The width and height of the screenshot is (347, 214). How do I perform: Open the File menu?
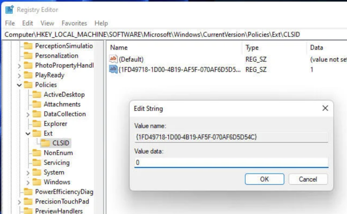[x=10, y=23]
